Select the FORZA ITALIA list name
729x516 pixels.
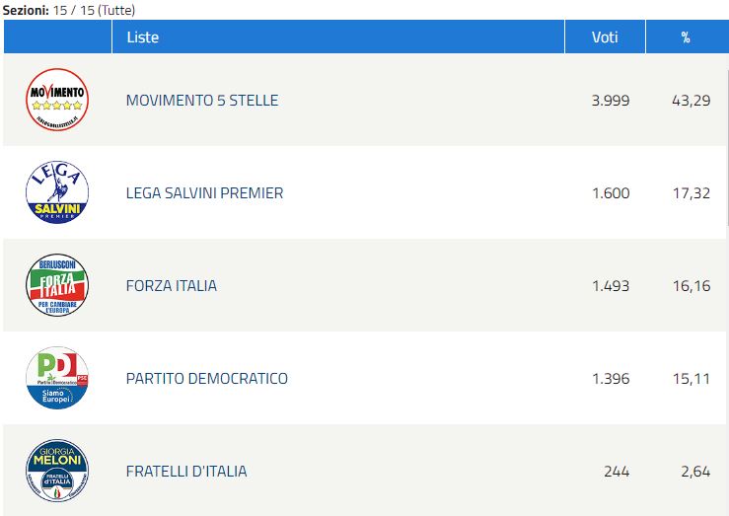[171, 285]
